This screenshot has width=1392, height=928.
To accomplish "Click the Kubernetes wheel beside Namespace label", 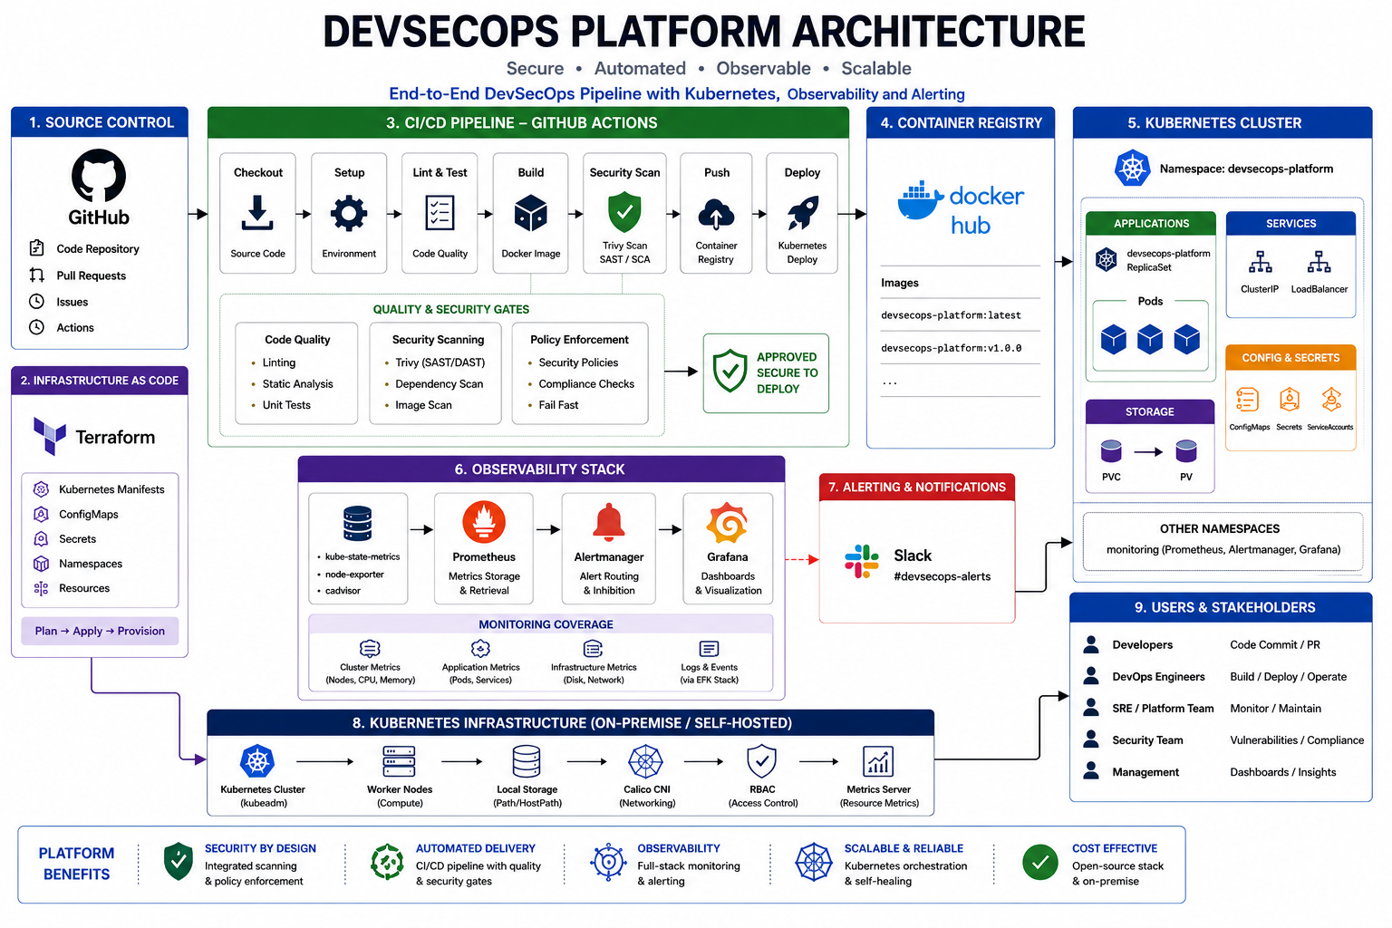I will pos(1132,169).
